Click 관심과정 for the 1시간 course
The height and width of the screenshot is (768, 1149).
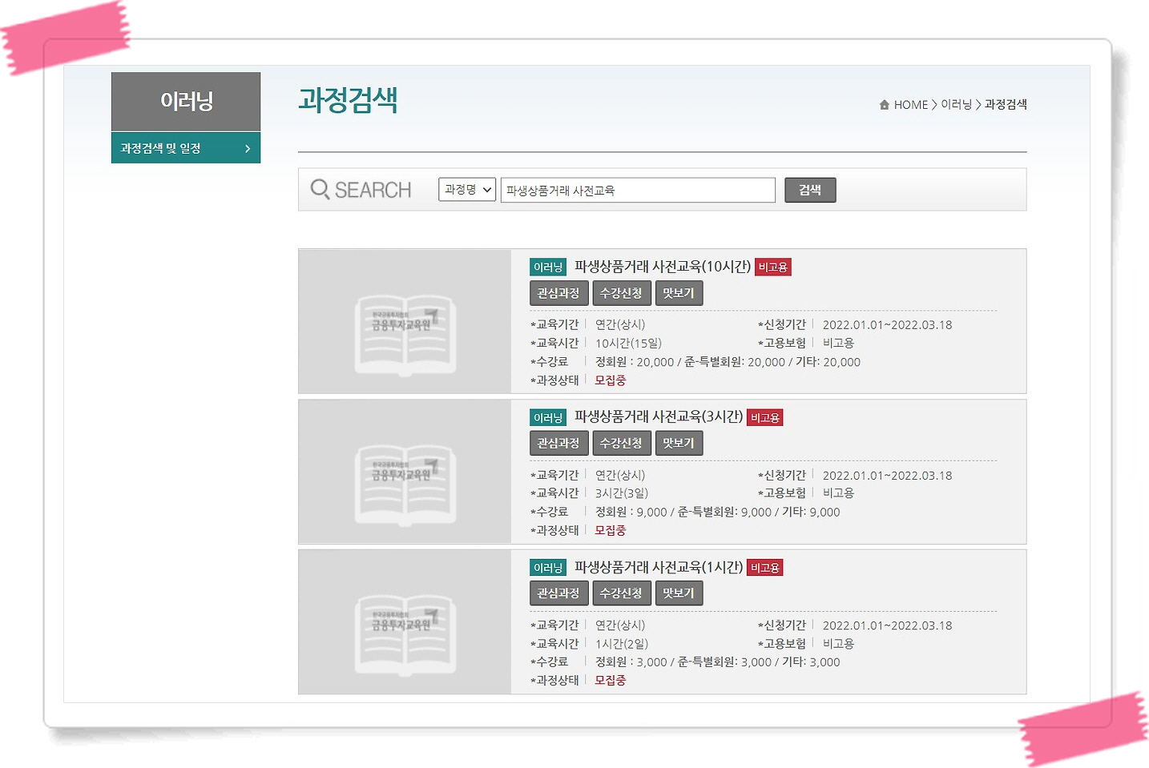coord(558,593)
